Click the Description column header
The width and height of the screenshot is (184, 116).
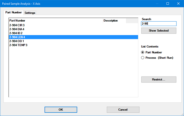coord(115,20)
